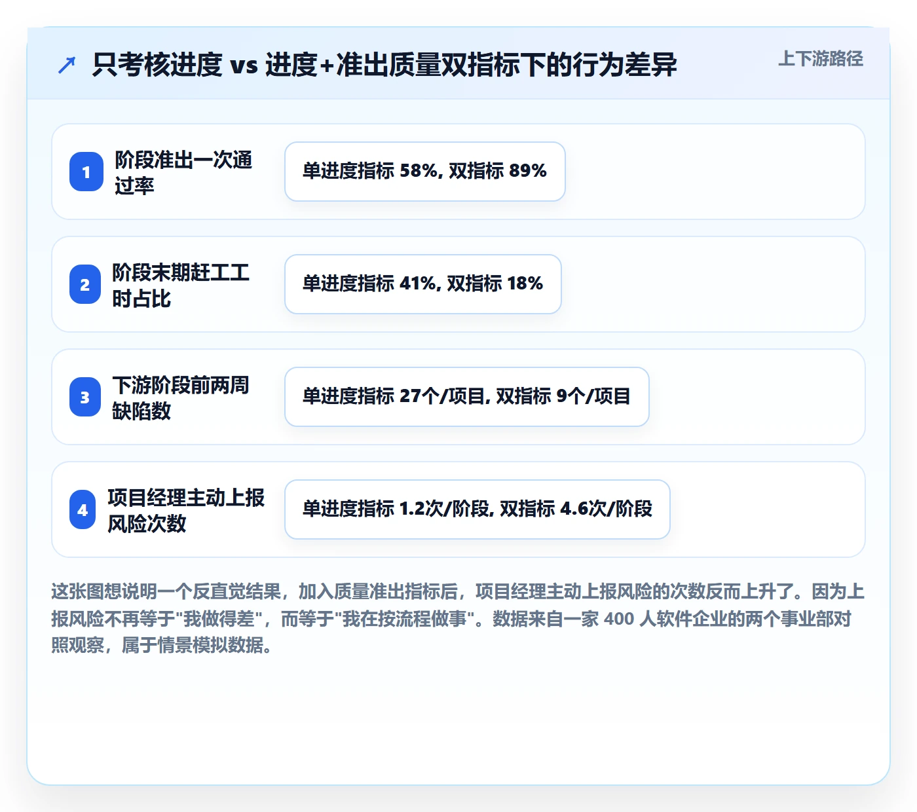Click value box 单进度指标 58%, 双指标 89%
This screenshot has width=917, height=812.
425,172
